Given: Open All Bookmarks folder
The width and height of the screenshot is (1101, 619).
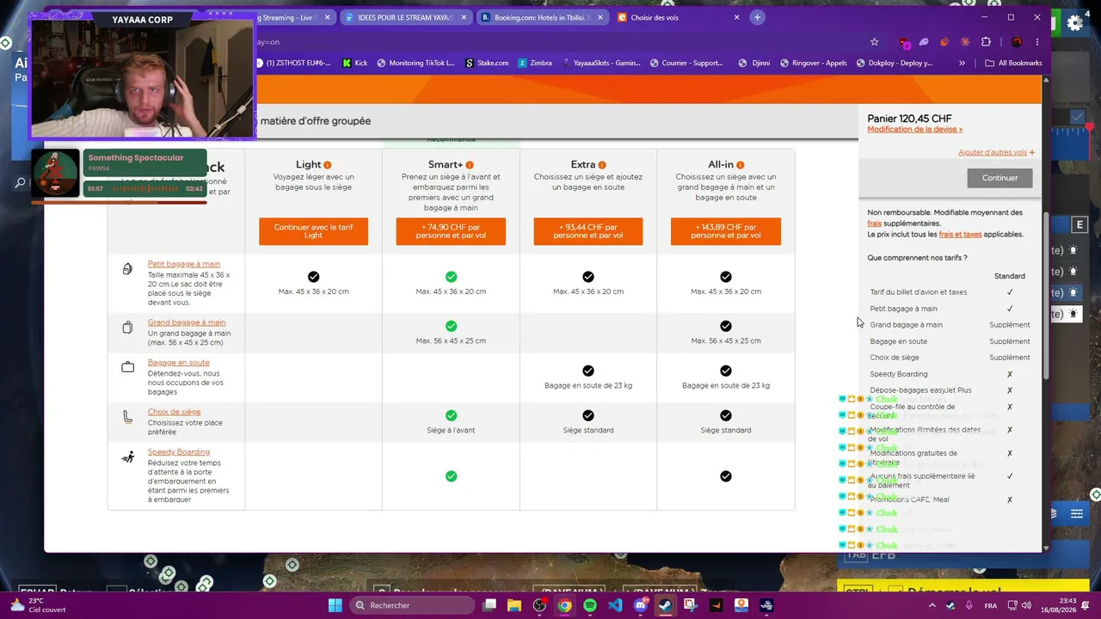Looking at the screenshot, I should (x=1013, y=63).
